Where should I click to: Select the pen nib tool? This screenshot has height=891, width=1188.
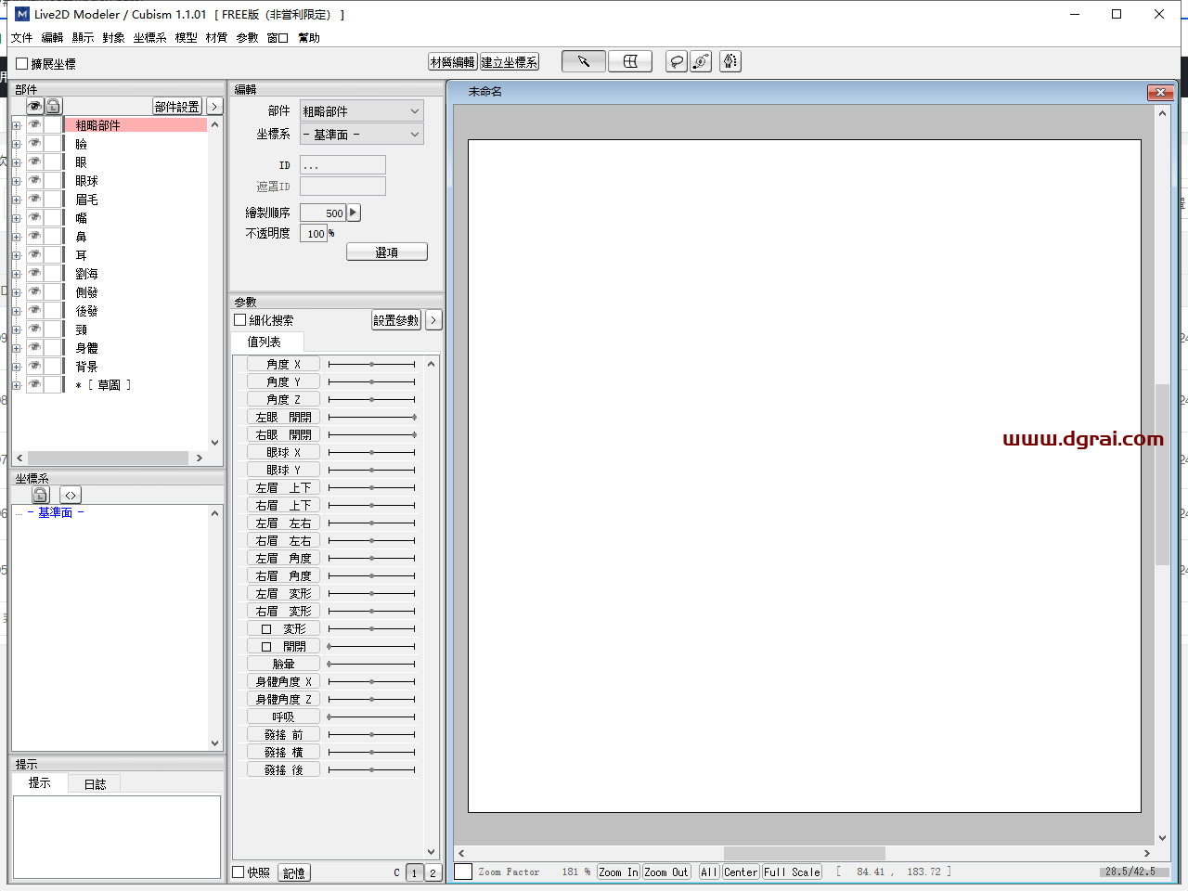click(x=730, y=61)
